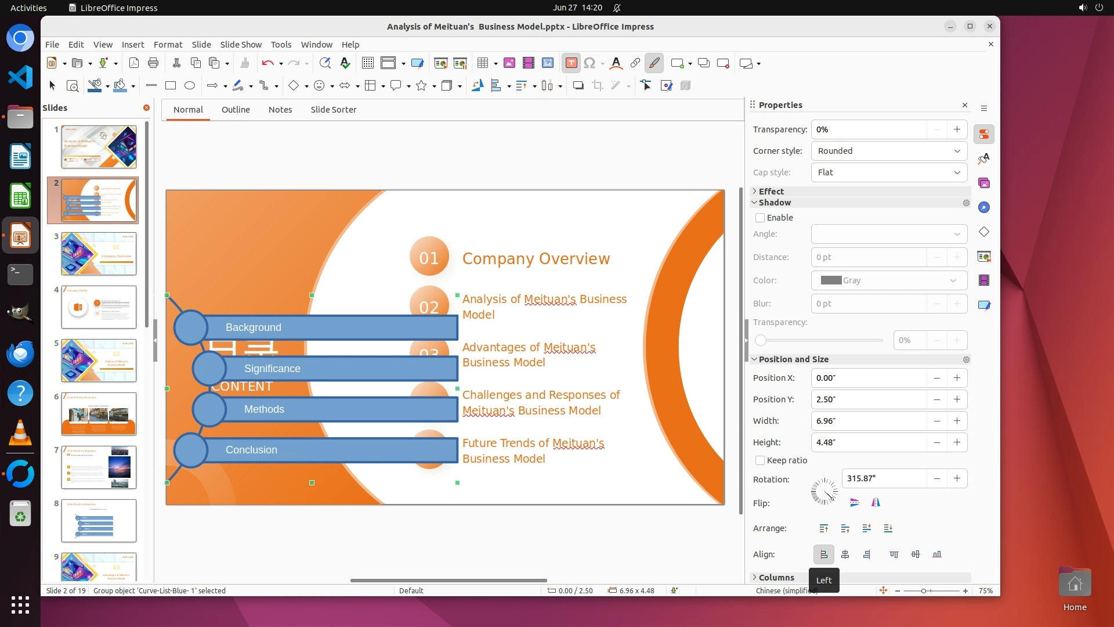Click the Insert Text Box toolbar icon
Viewport: 1114px width, 627px height.
(x=571, y=63)
